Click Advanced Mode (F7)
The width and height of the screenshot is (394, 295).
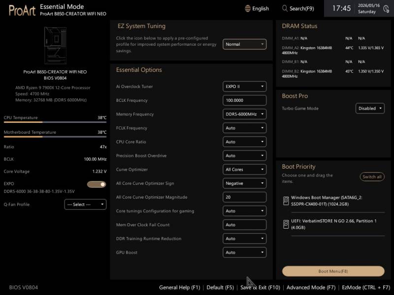pos(311,288)
